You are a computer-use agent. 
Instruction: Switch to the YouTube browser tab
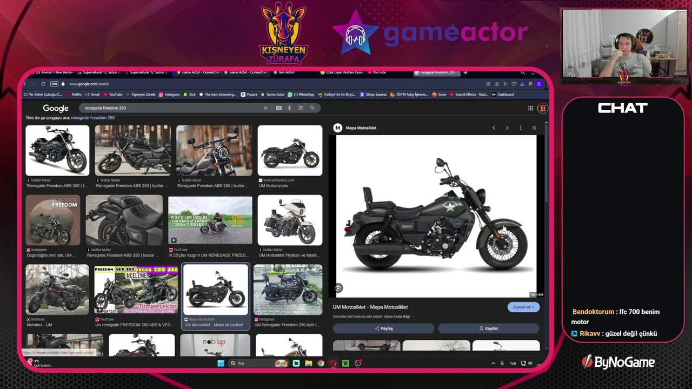[378, 72]
